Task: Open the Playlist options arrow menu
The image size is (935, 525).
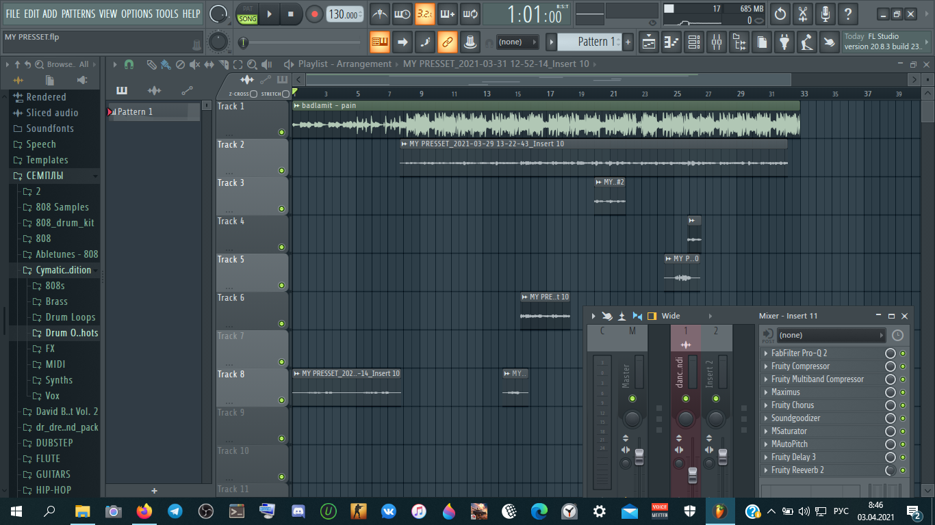Action: tap(115, 64)
